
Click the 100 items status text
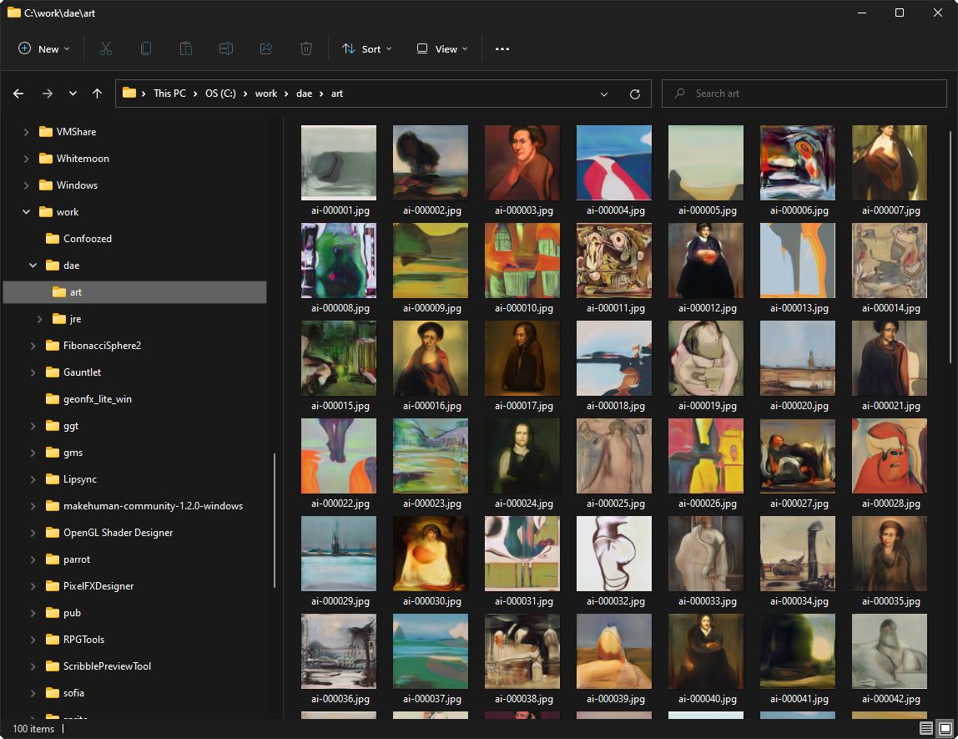33,729
